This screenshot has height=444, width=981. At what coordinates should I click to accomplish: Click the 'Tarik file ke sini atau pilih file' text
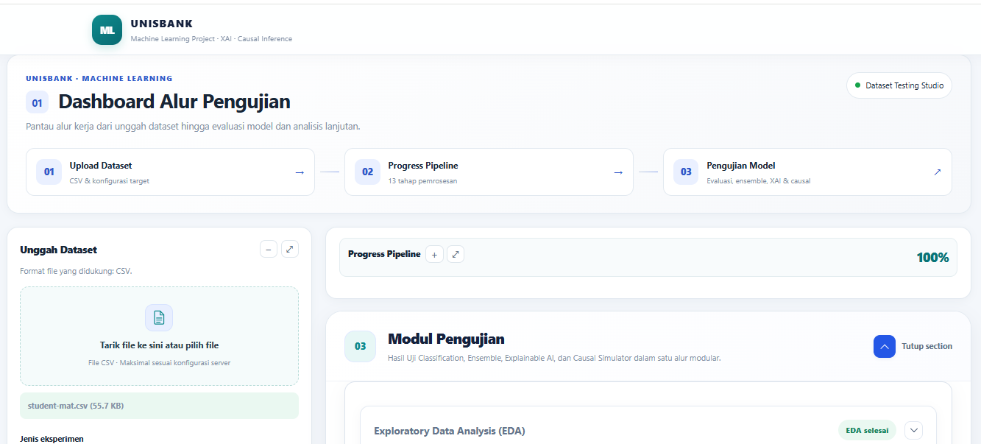pyautogui.click(x=159, y=345)
